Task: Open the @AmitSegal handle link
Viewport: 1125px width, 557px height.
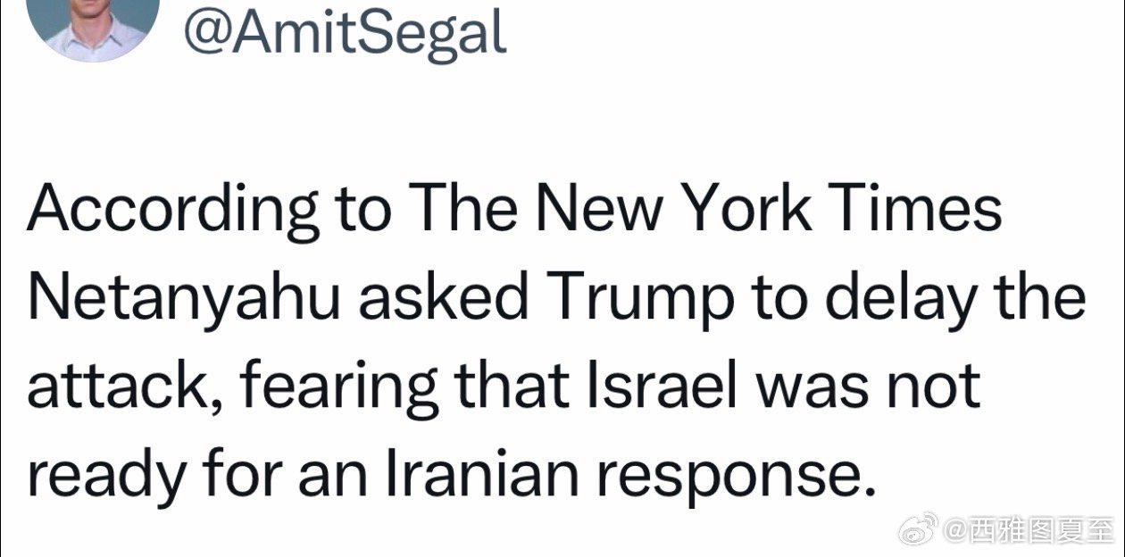Action: [344, 31]
